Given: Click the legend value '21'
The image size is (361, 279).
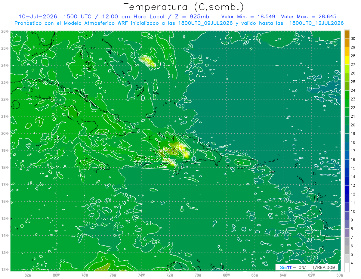Looking at the screenshot, I should click(x=353, y=116).
